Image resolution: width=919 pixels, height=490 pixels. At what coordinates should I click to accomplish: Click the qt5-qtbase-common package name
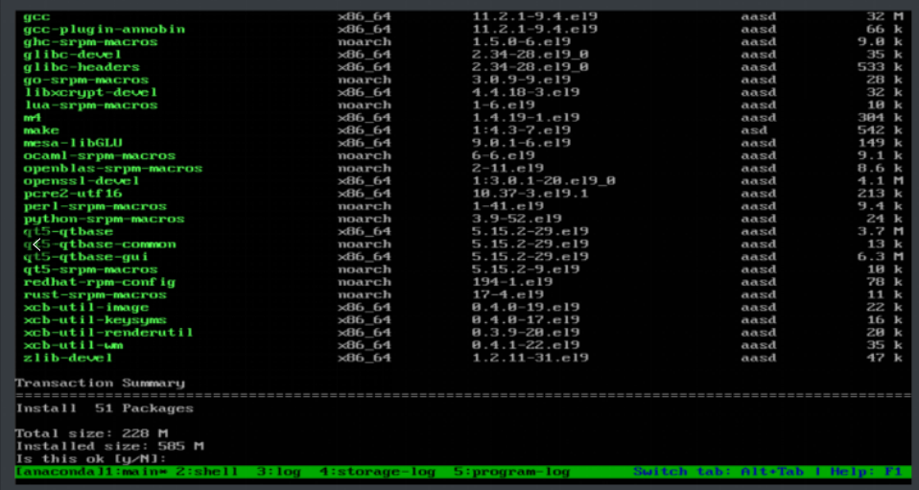point(100,245)
